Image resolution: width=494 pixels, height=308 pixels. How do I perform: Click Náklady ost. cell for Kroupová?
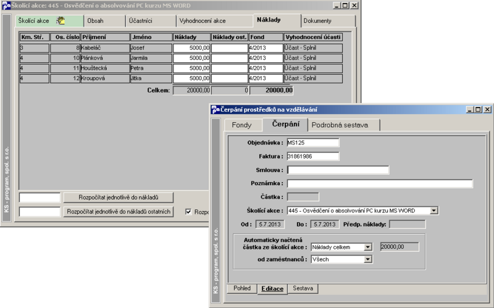coord(230,78)
